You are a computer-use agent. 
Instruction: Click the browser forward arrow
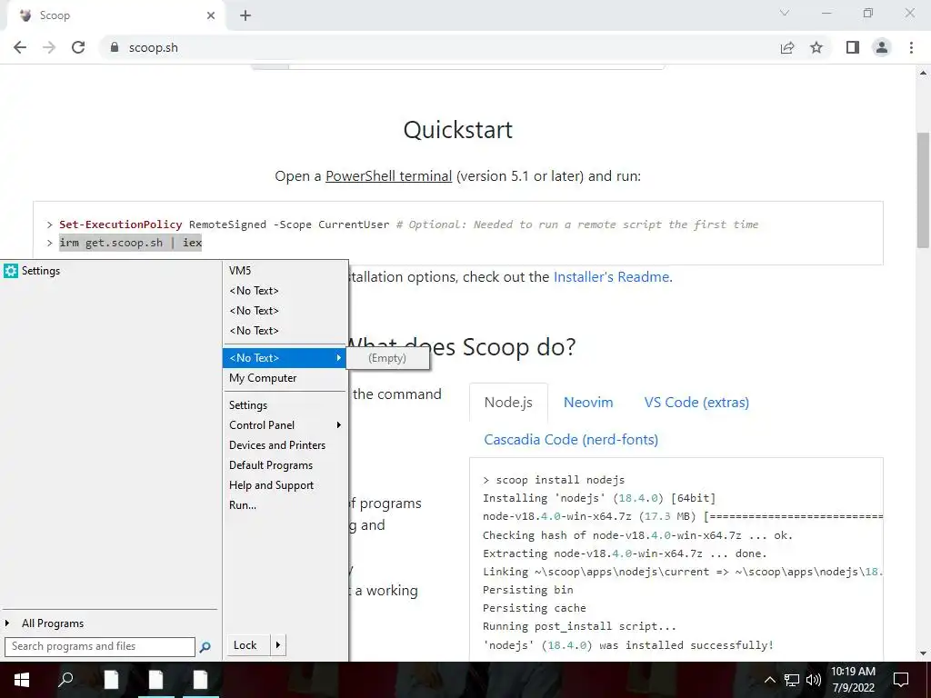49,47
